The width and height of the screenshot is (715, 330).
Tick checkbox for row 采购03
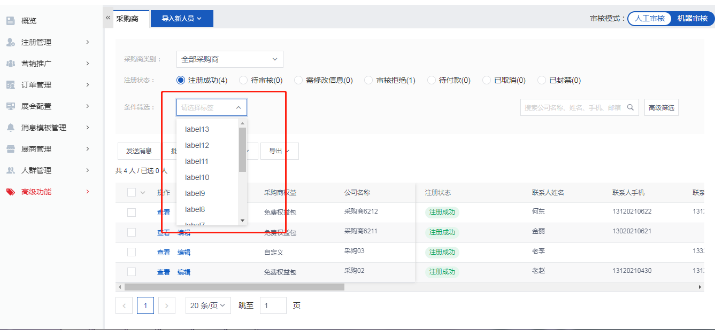point(132,252)
